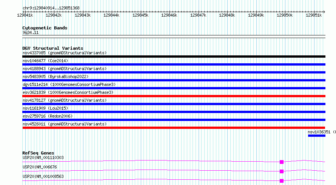Screen dimensions: 336x185
Task: Click the 129847k ruler tick label
Action: pyautogui.click(x=198, y=15)
